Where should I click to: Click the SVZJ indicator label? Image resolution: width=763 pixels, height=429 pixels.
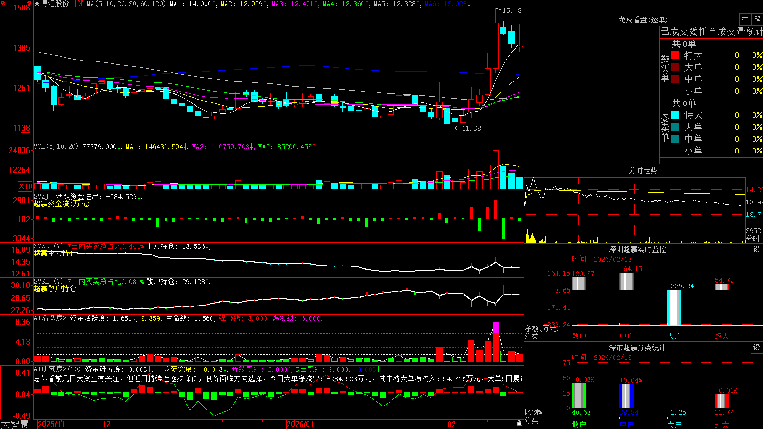tap(41, 196)
